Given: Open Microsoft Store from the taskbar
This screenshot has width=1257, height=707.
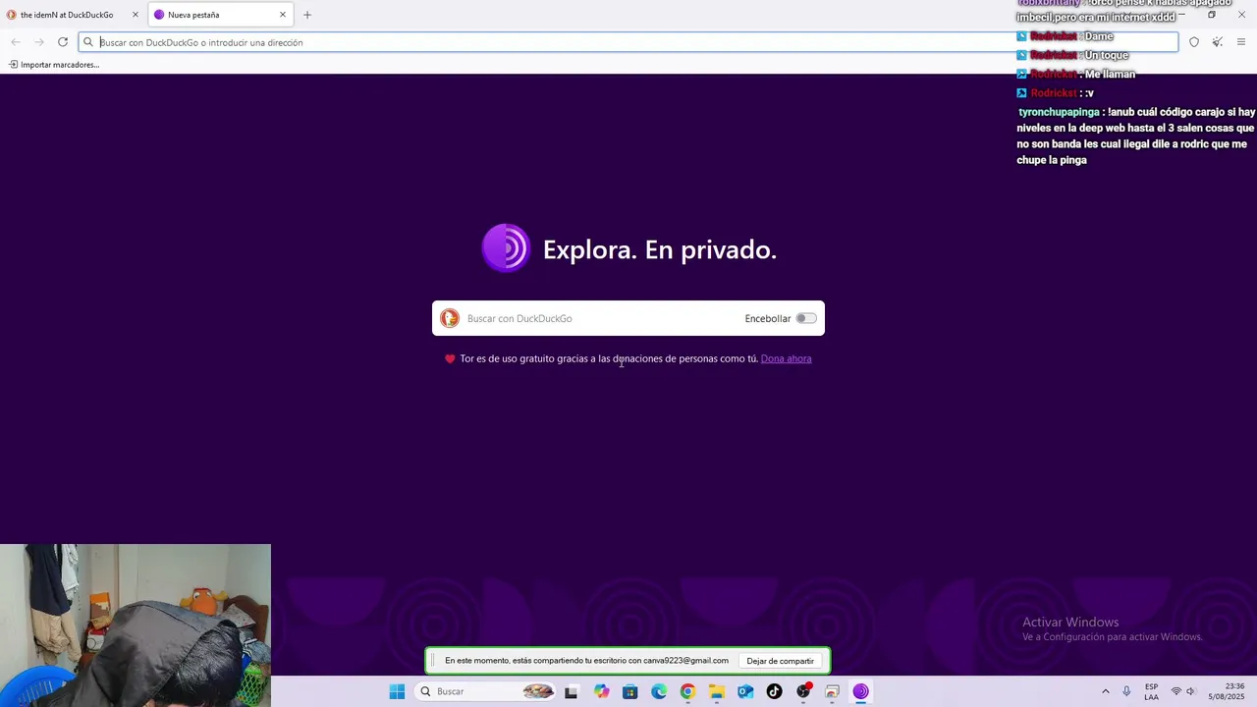Looking at the screenshot, I should pos(630,691).
